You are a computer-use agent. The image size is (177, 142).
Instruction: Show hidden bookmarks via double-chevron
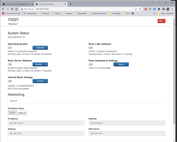click(154, 13)
